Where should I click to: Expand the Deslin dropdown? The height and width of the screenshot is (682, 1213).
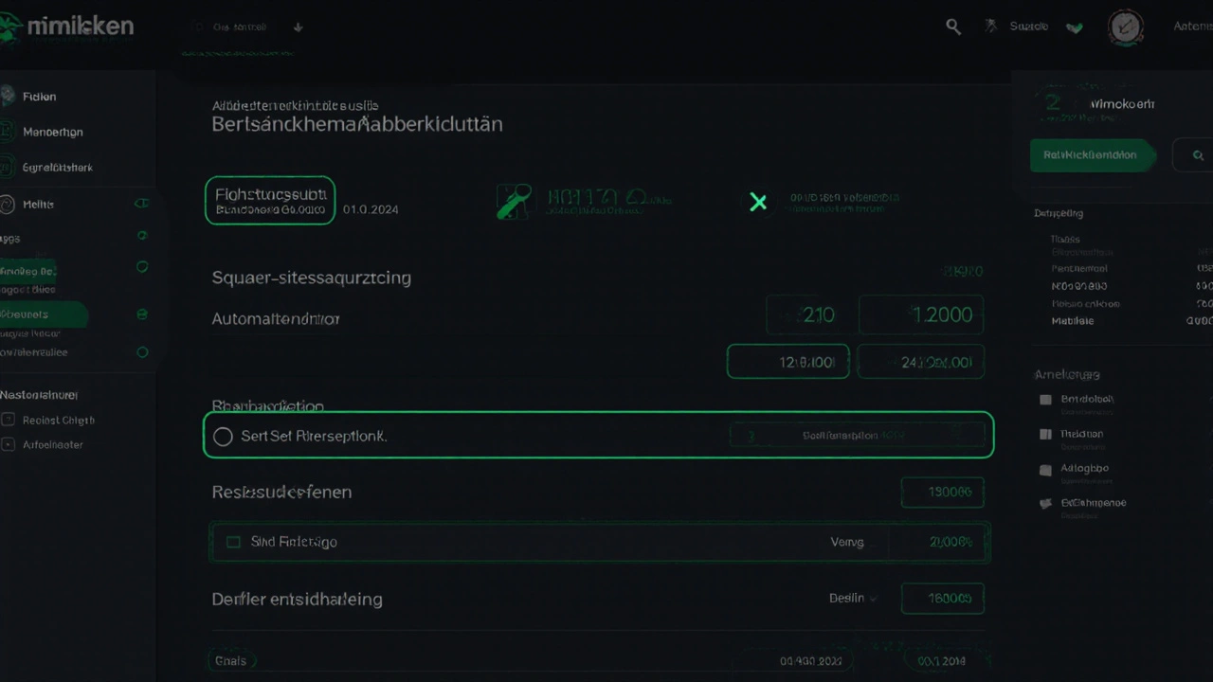click(x=852, y=598)
